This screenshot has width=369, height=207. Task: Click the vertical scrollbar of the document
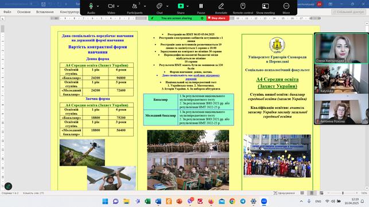point(367,106)
